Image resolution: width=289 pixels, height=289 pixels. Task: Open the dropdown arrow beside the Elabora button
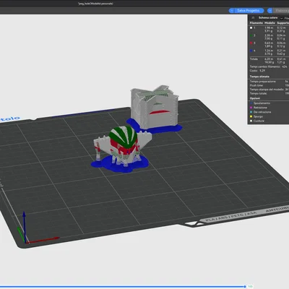[x=270, y=11]
